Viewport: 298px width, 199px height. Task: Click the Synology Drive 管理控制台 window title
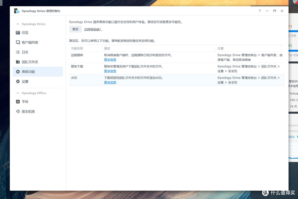(x=41, y=11)
